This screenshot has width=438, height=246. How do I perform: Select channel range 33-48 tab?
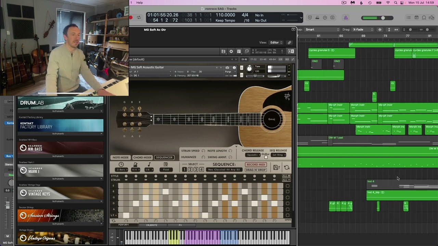click(263, 59)
